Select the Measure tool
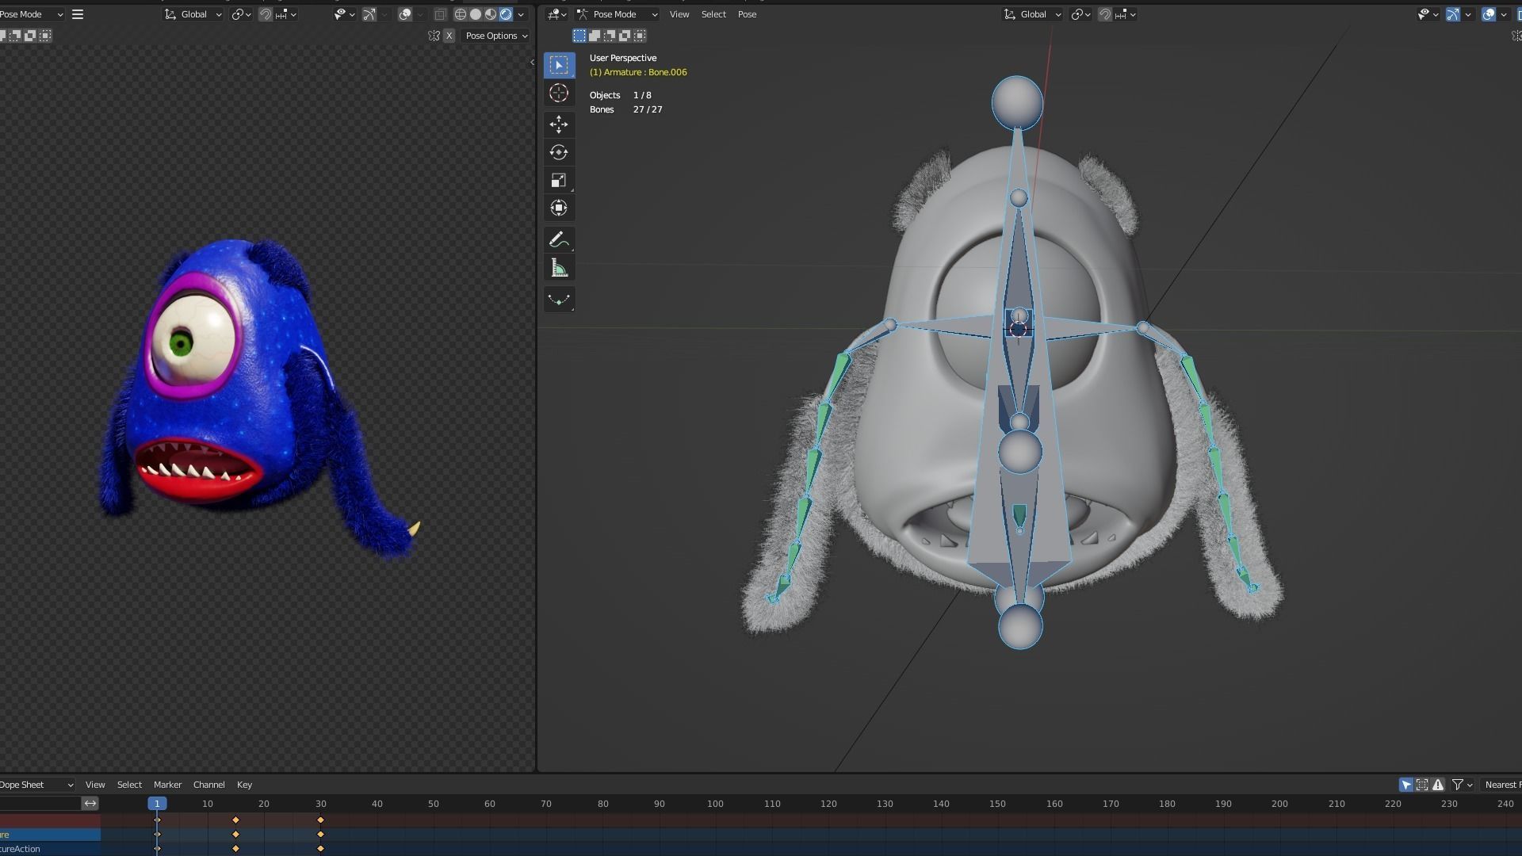The width and height of the screenshot is (1522, 856). pos(559,267)
